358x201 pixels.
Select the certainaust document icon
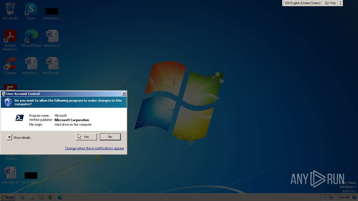click(31, 66)
